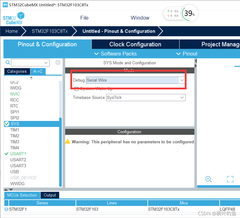Image resolution: width=240 pixels, height=218 pixels.
Task: Select the MCUs Selection tab
Action: pyautogui.click(x=22, y=195)
